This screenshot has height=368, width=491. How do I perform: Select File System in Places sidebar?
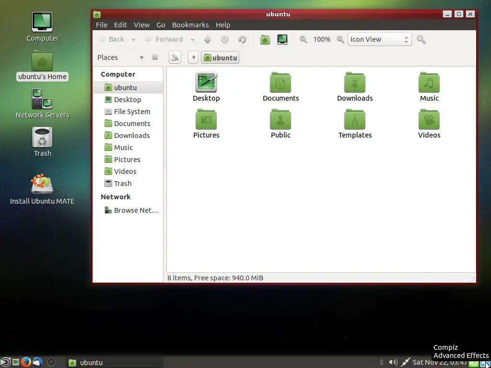pyautogui.click(x=128, y=111)
